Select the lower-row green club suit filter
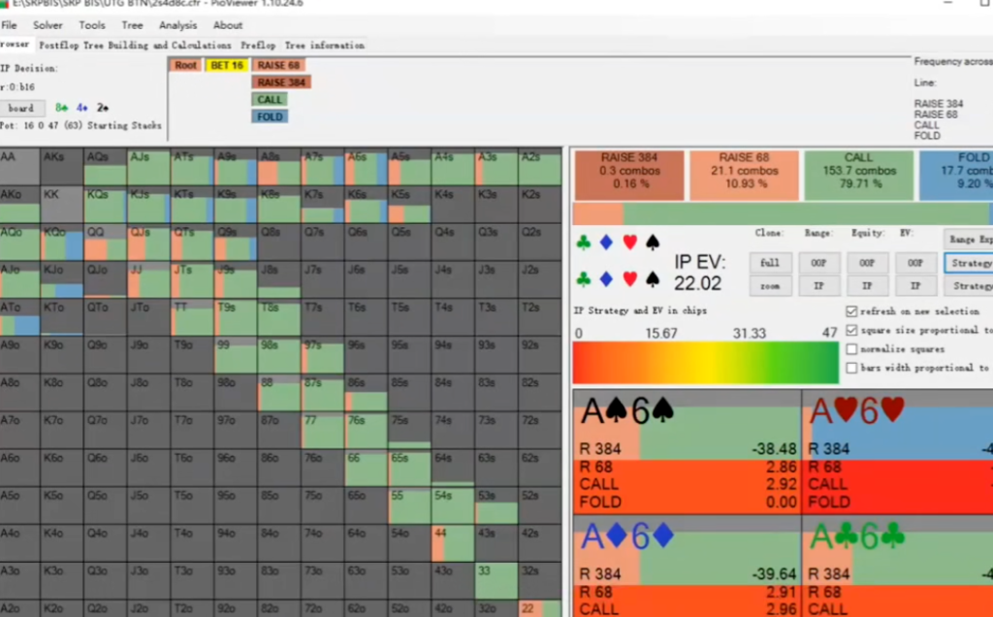 583,279
